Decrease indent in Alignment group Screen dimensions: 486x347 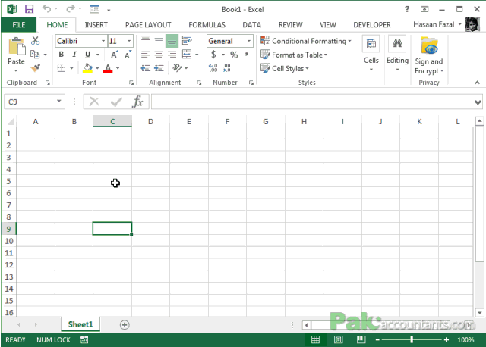(145, 68)
